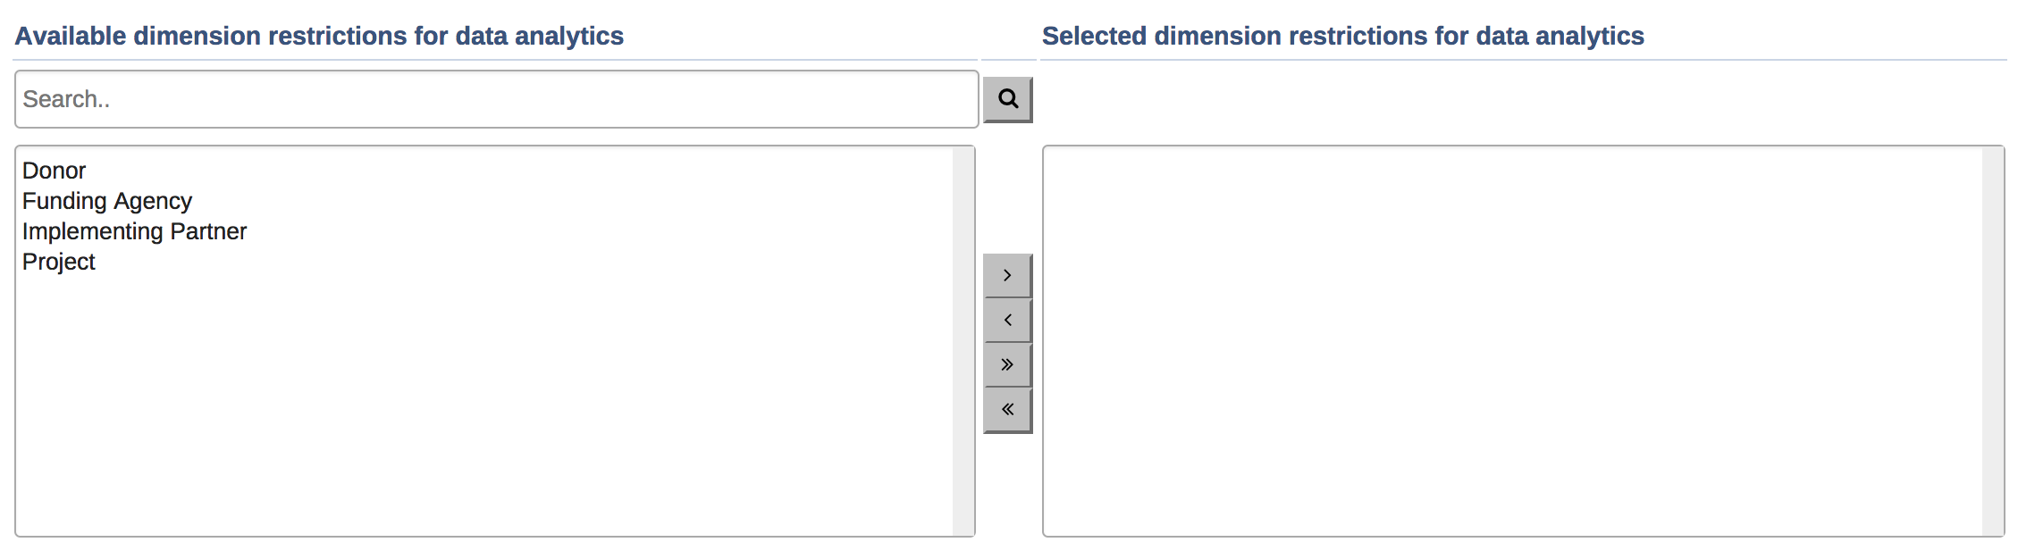Remove all items with double left arrow
The width and height of the screenshot is (2018, 559).
1007,410
